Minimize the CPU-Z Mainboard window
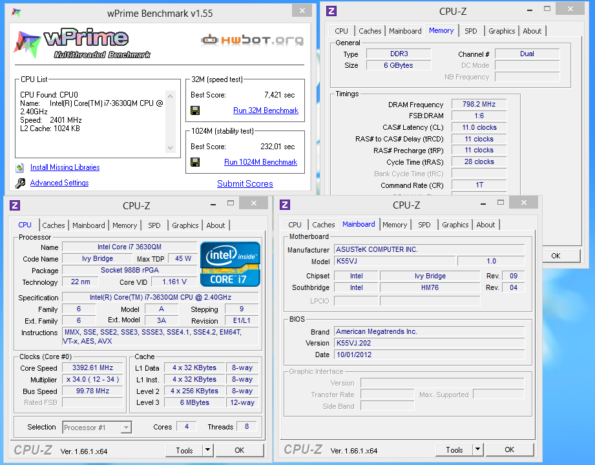 [483, 203]
